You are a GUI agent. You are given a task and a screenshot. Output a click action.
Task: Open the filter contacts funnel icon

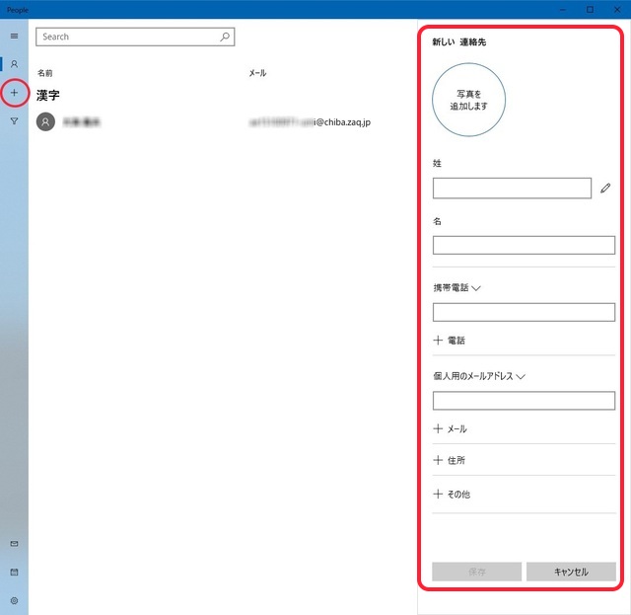point(14,121)
